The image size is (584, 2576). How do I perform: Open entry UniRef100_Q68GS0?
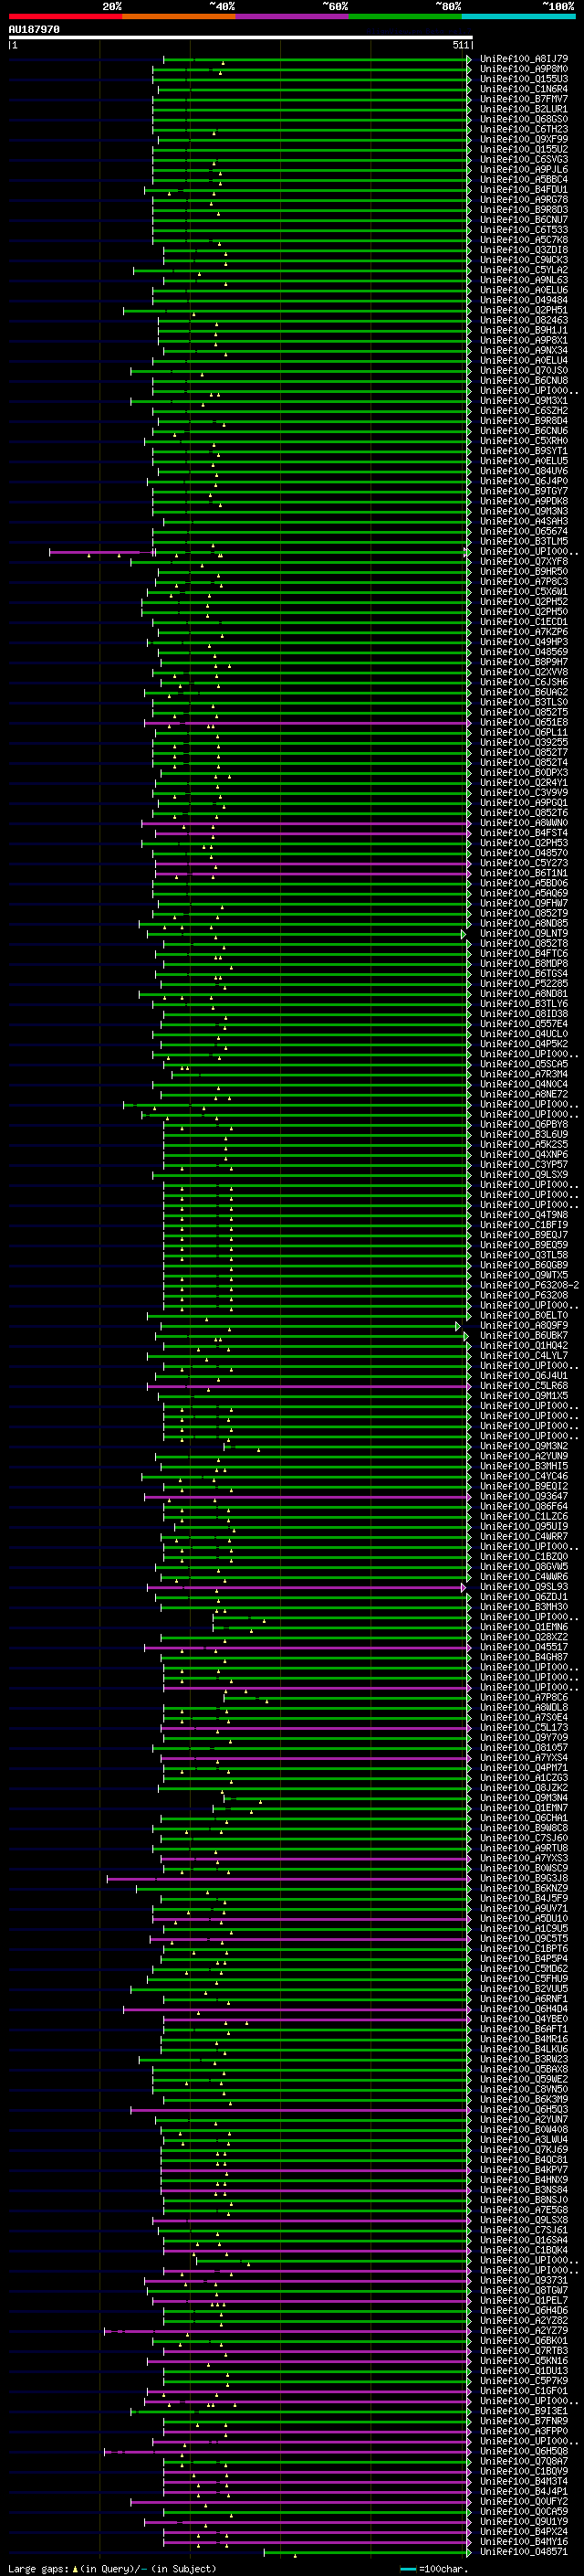(524, 119)
